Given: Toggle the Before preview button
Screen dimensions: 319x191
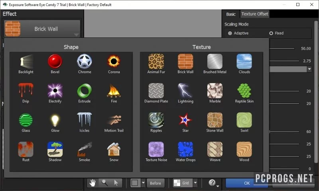Looking at the screenshot, I should 156,183.
